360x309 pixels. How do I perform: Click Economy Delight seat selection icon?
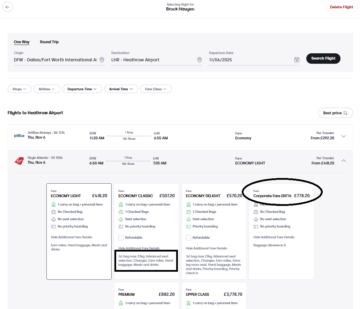pyautogui.click(x=188, y=219)
